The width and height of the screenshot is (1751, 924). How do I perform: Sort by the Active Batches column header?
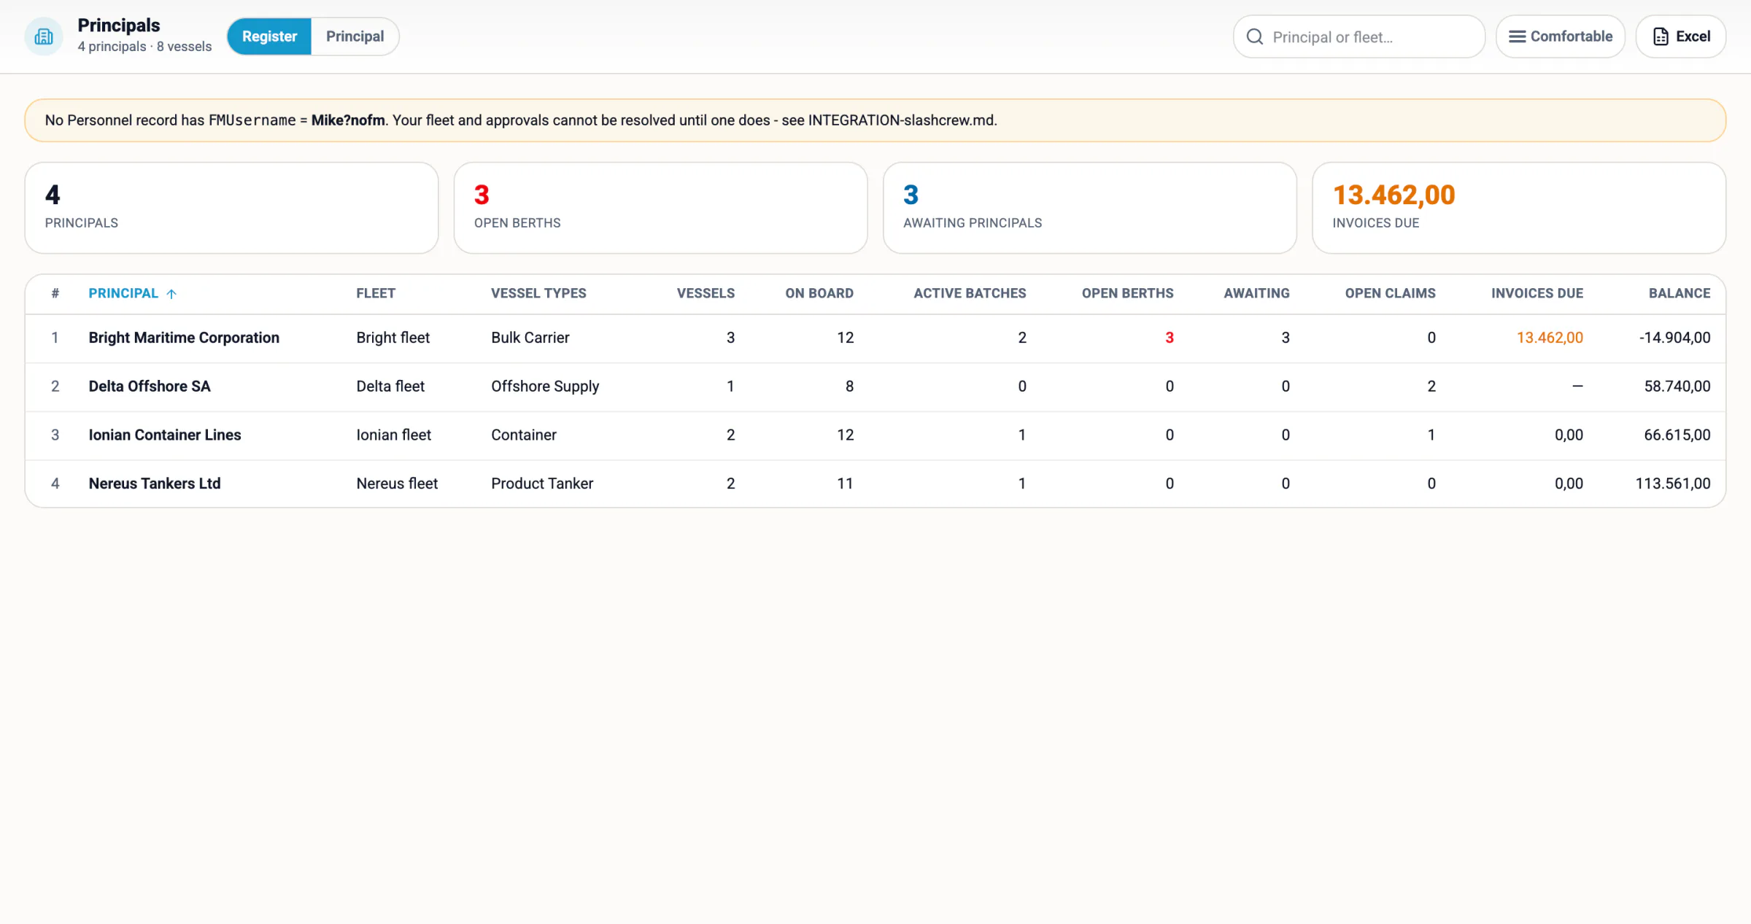pos(970,293)
